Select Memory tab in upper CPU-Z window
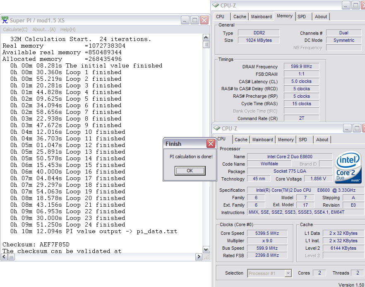Screen dimensions: 365x287 click(x=284, y=16)
